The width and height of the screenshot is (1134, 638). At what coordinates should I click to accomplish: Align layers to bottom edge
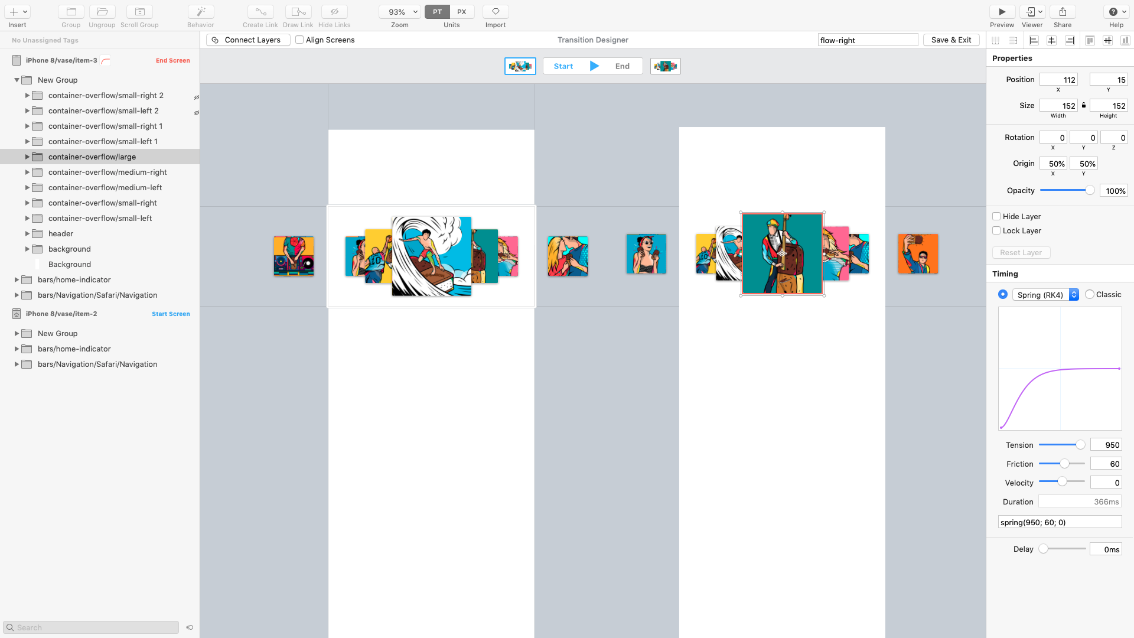[1126, 40]
